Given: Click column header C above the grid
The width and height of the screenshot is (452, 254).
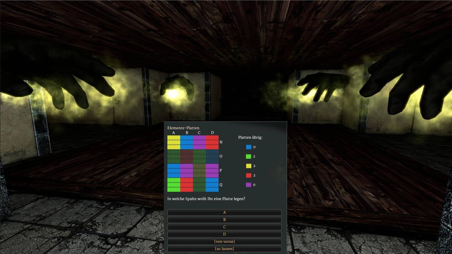Looking at the screenshot, I should pyautogui.click(x=199, y=133).
